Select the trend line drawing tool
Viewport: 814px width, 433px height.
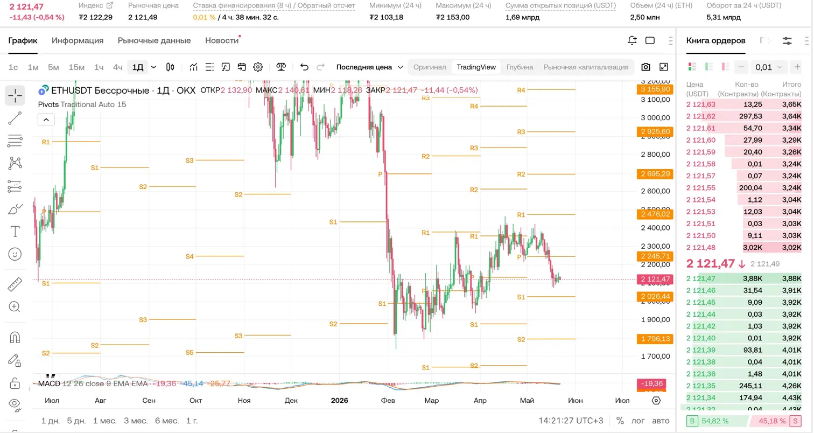pyautogui.click(x=15, y=118)
